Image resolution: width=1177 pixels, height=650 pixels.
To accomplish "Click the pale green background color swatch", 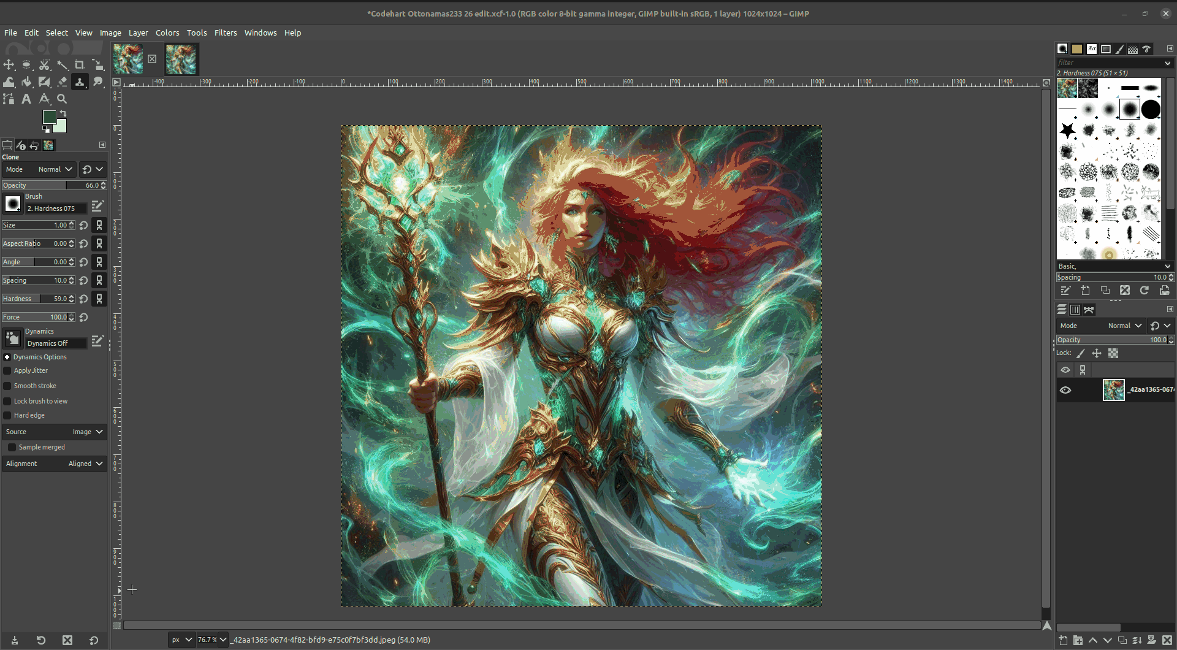I will (61, 127).
